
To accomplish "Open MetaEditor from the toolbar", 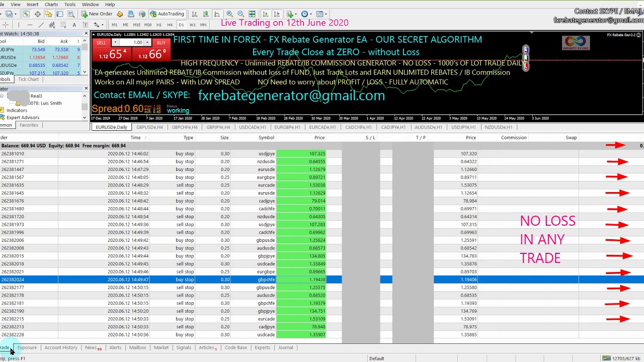I will click(120, 14).
